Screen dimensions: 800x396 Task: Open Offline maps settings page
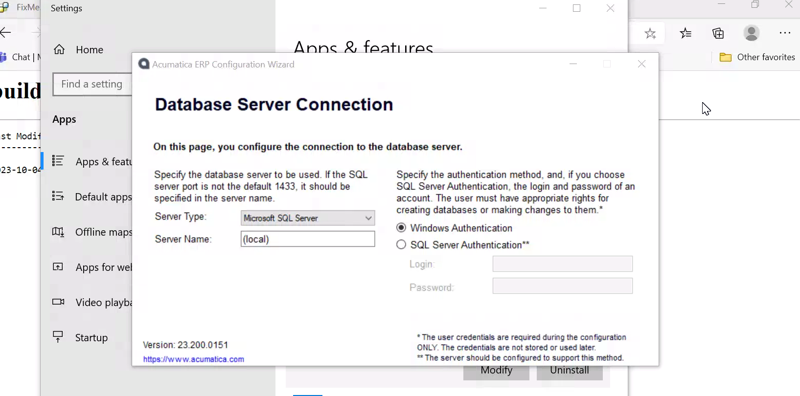104,232
